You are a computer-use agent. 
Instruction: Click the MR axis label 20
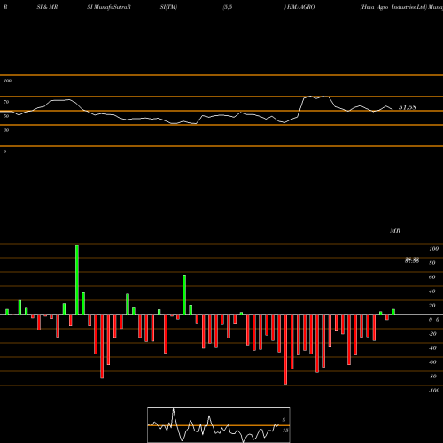pyautogui.click(x=432, y=306)
